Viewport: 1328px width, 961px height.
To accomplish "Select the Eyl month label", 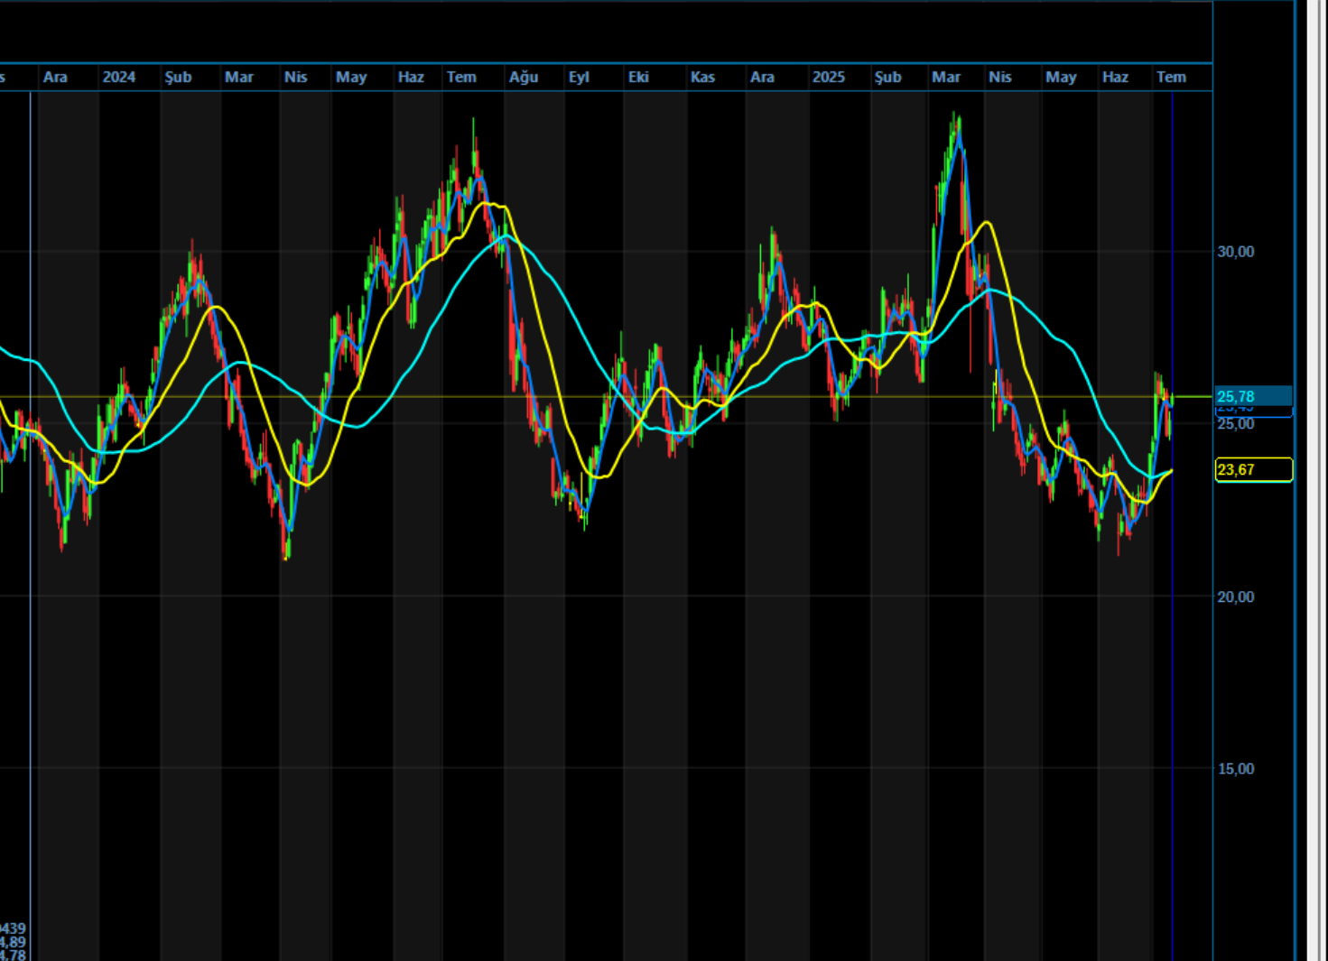I will coord(579,78).
